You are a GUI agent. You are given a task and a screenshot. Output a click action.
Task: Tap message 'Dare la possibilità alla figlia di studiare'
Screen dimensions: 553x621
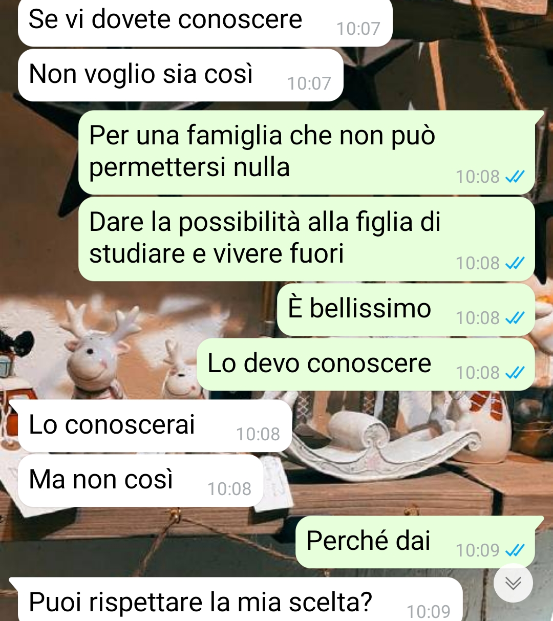[x=307, y=239]
